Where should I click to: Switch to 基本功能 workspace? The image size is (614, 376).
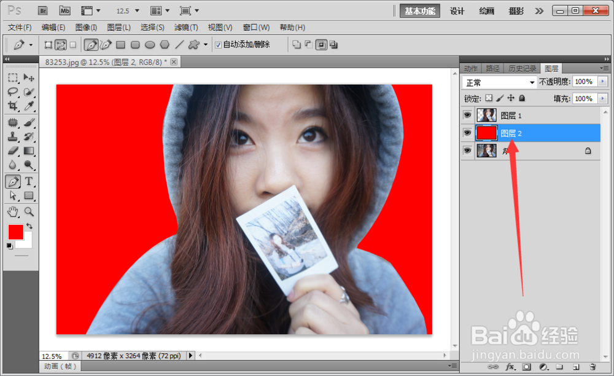(x=420, y=11)
